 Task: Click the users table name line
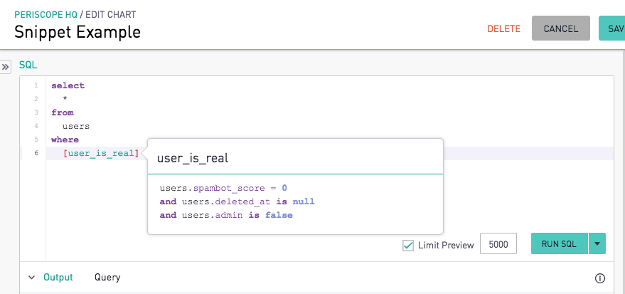click(x=76, y=127)
